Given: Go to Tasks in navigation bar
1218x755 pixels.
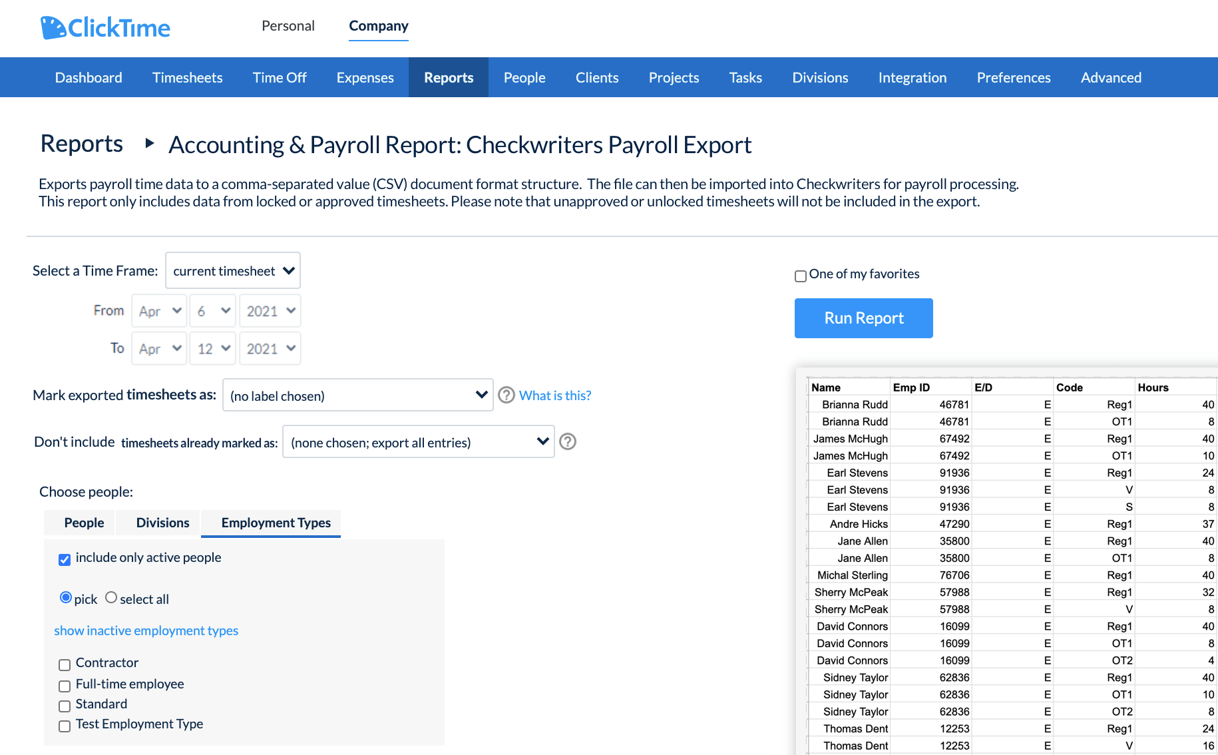Looking at the screenshot, I should tap(745, 77).
